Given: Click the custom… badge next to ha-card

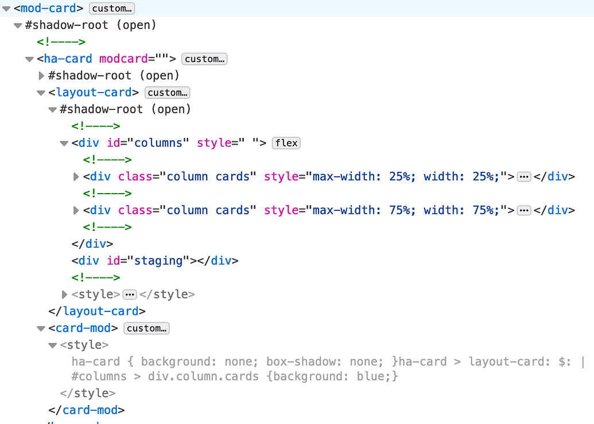Looking at the screenshot, I should pyautogui.click(x=204, y=59).
